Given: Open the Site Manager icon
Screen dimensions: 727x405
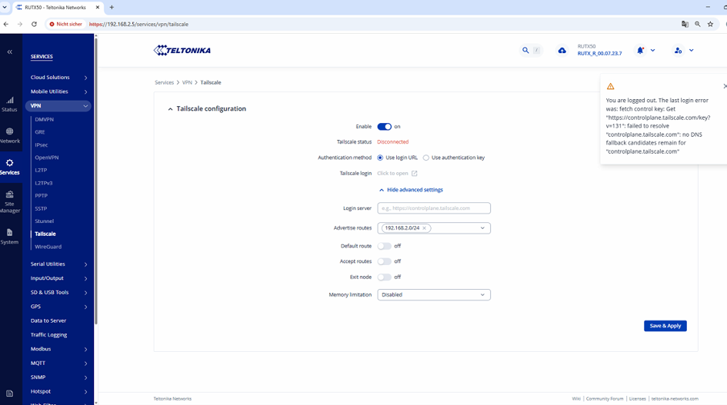Looking at the screenshot, I should point(10,194).
